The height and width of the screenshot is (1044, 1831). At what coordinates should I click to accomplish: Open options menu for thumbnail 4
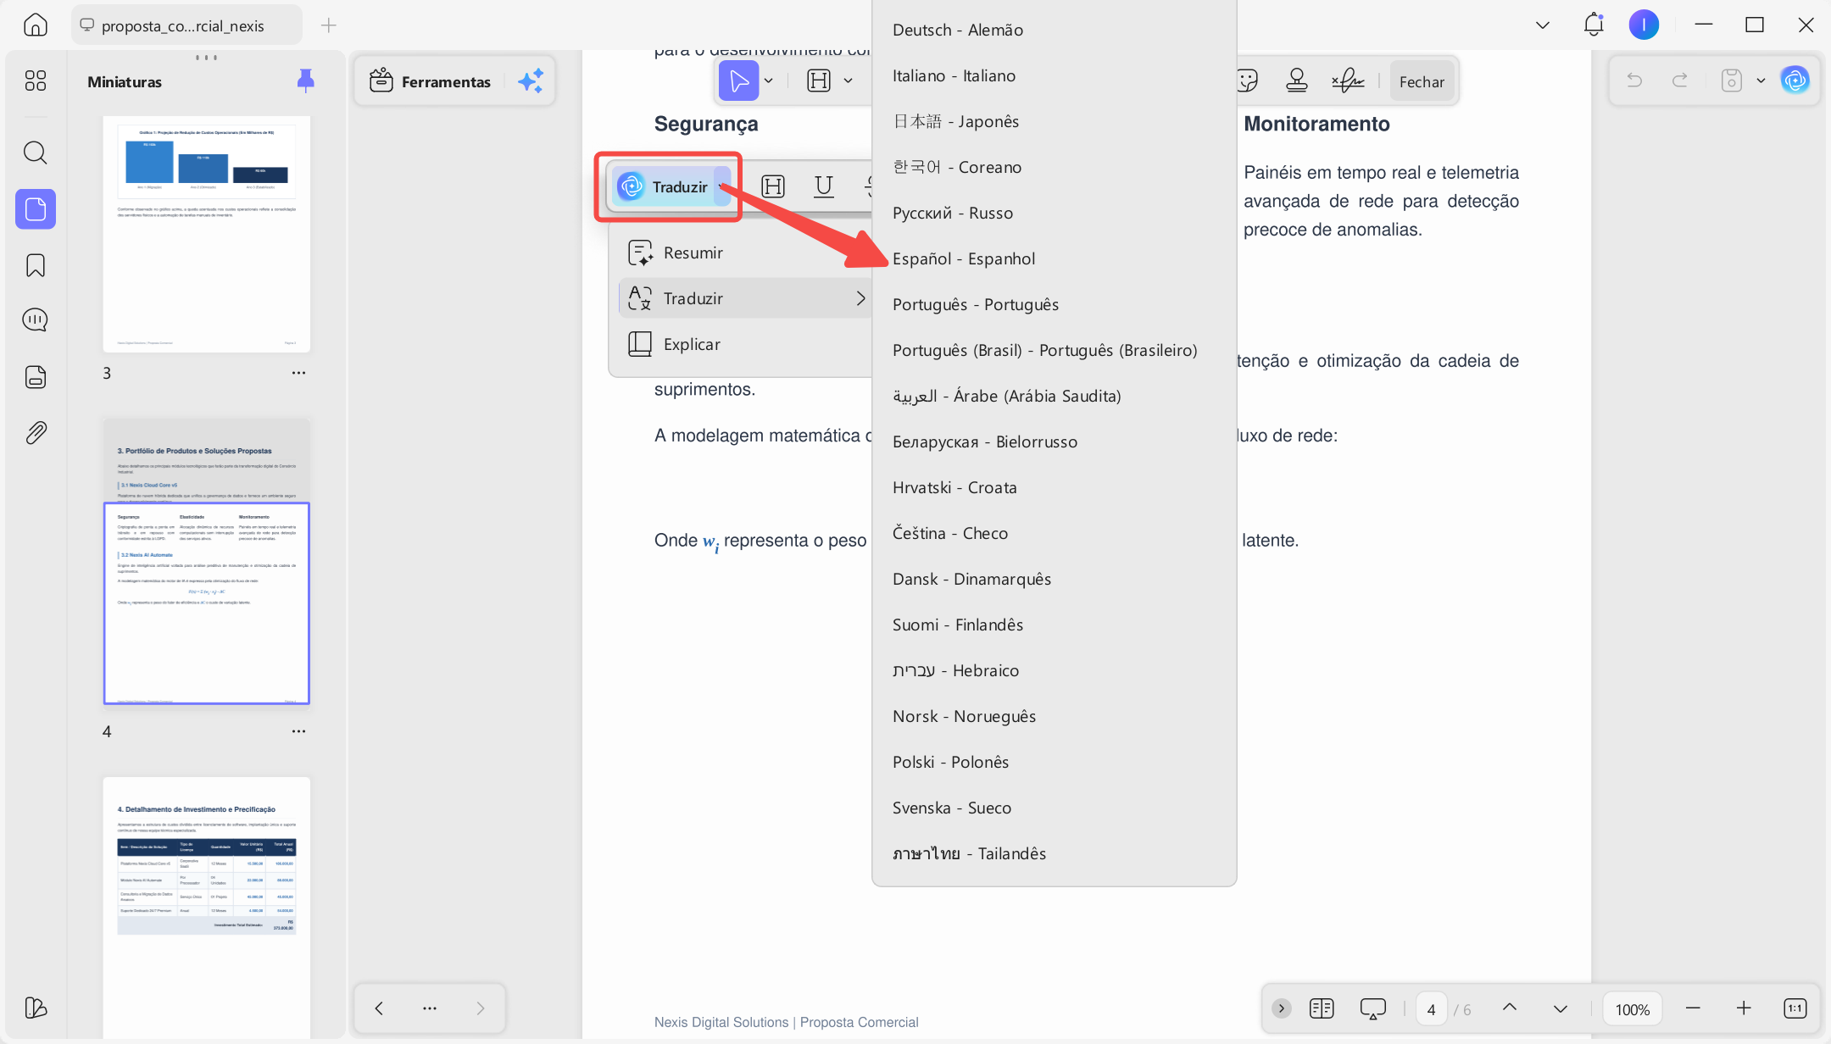pyautogui.click(x=298, y=731)
